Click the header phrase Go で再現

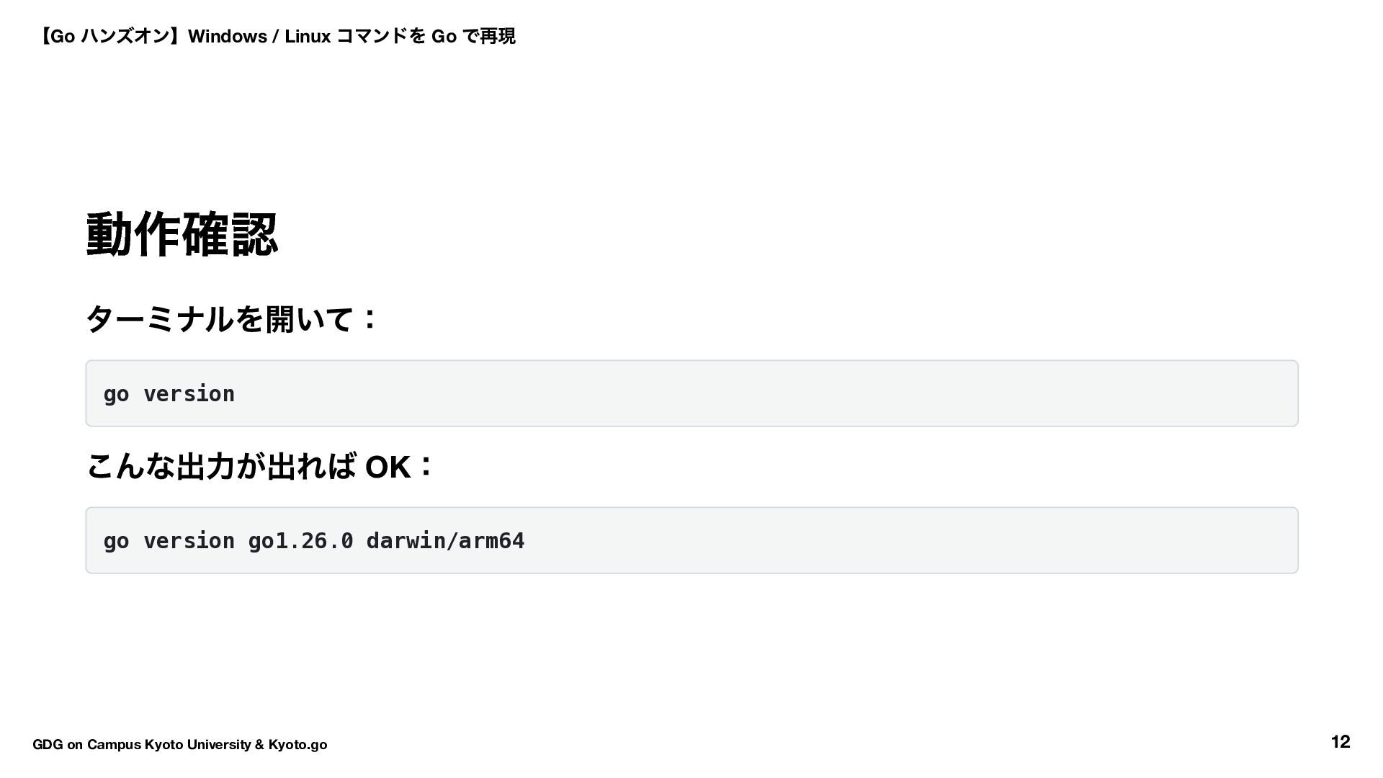(473, 36)
